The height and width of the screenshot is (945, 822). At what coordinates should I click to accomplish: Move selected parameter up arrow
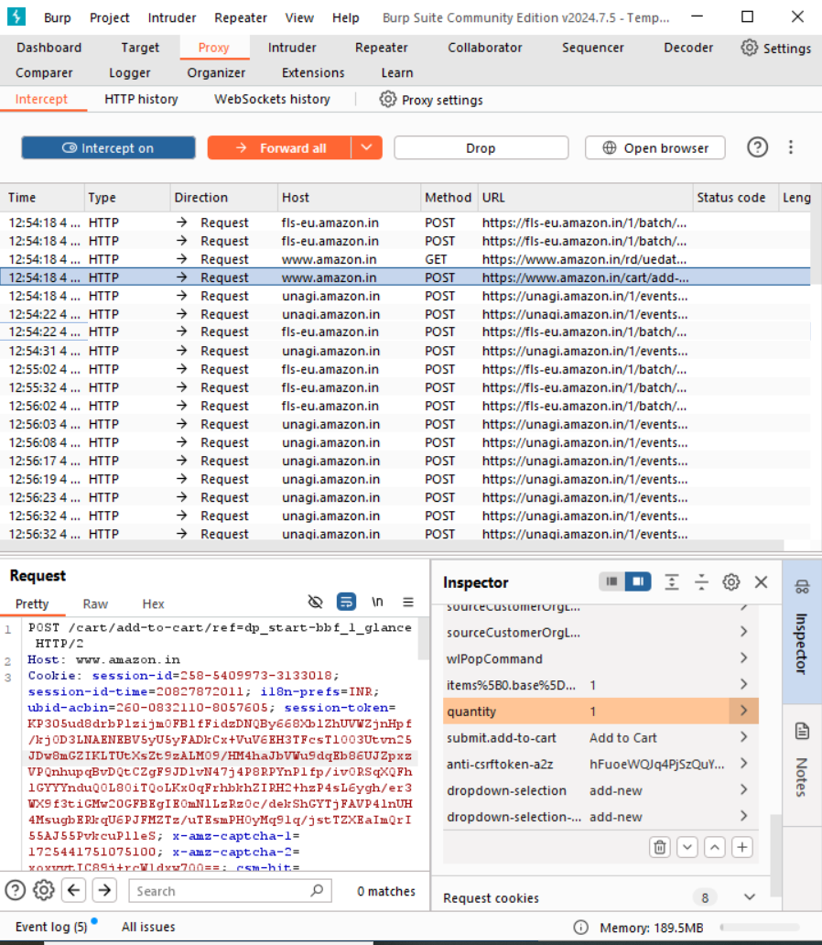pos(715,847)
